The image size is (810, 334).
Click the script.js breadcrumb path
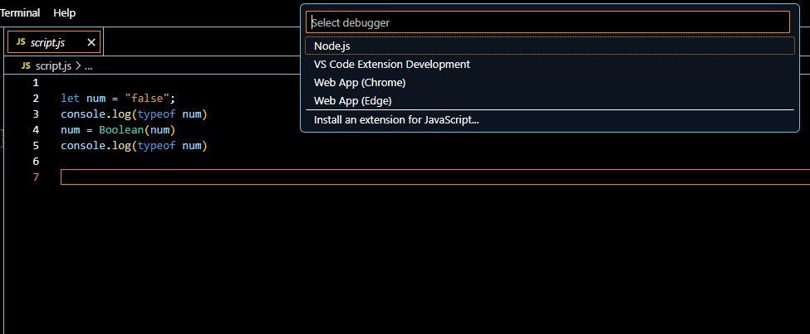[x=53, y=66]
